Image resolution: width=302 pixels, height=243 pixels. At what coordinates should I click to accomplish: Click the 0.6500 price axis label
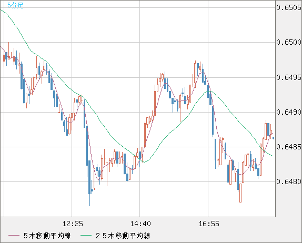tap(288, 42)
